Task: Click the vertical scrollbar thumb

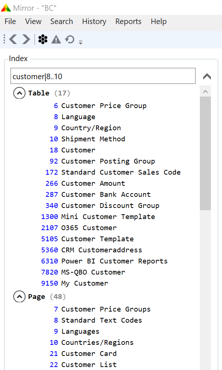Action: point(205,154)
